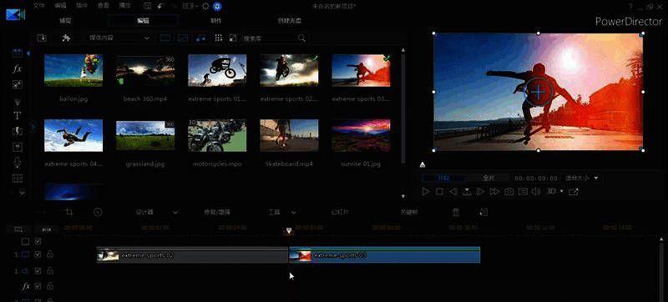Open the 媒体内容 dropdown
668x302 pixels.
[x=119, y=38]
